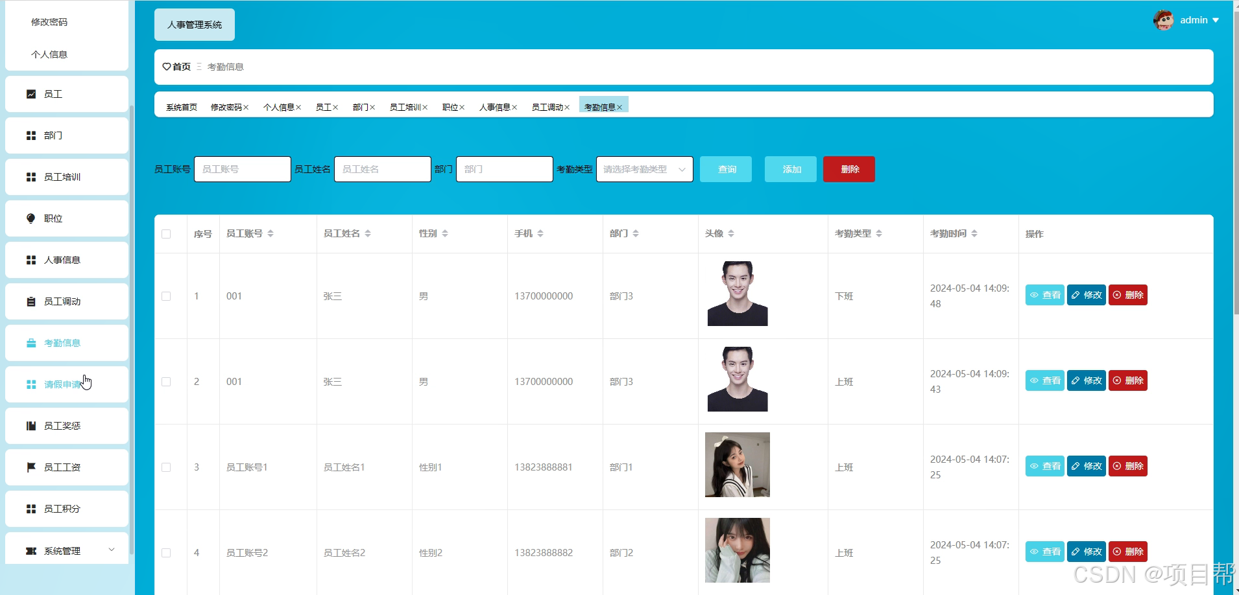Expand the 系统管理 menu chevron

click(112, 550)
